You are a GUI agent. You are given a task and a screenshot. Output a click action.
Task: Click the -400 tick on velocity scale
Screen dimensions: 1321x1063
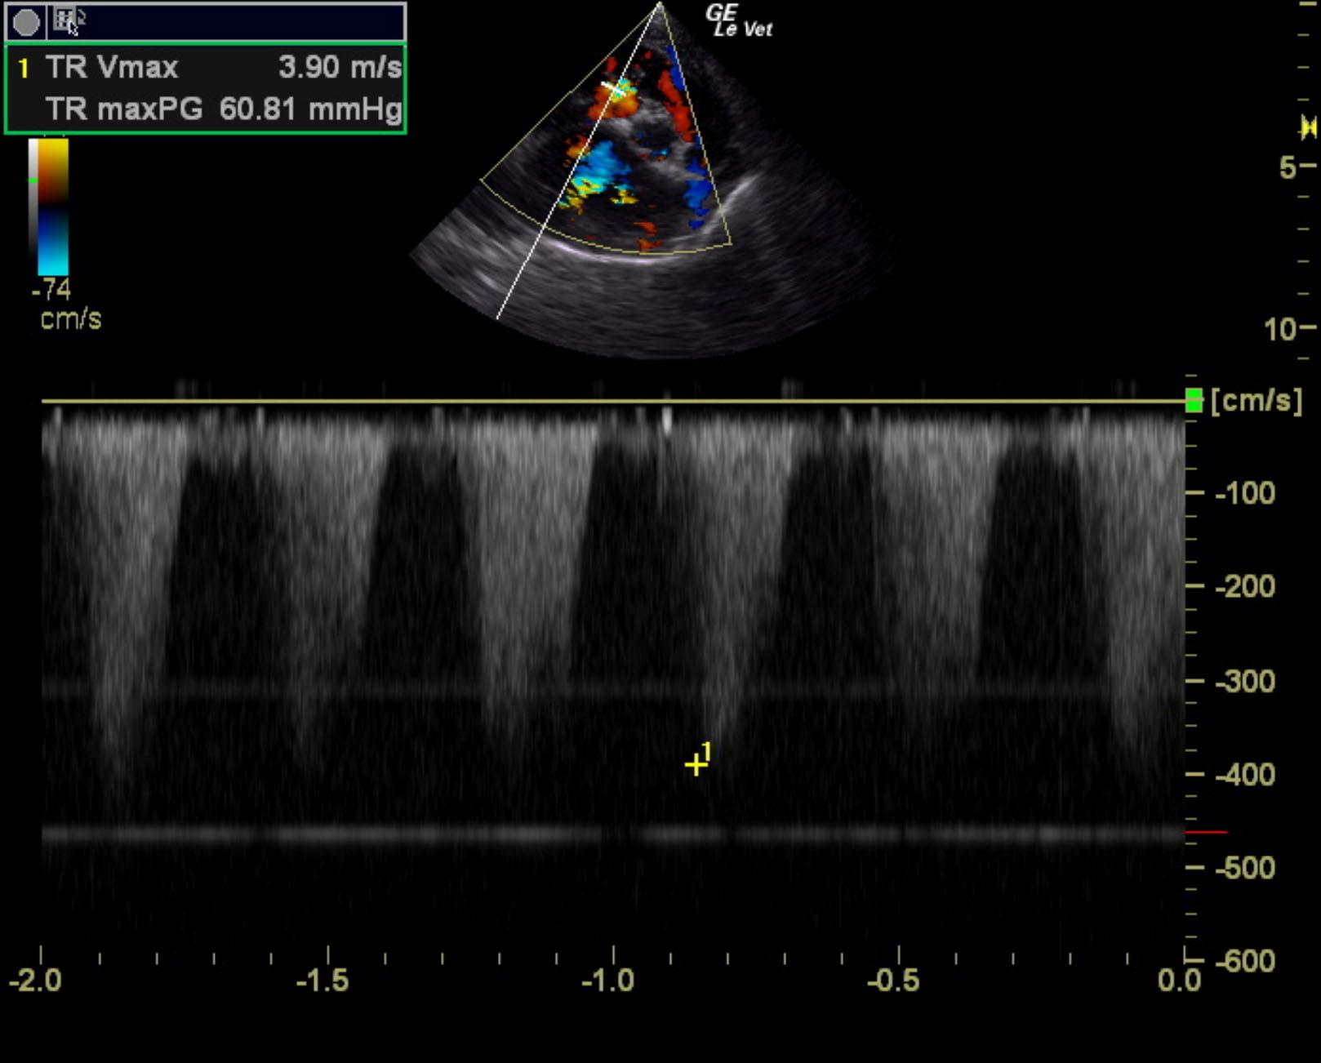click(x=1244, y=774)
